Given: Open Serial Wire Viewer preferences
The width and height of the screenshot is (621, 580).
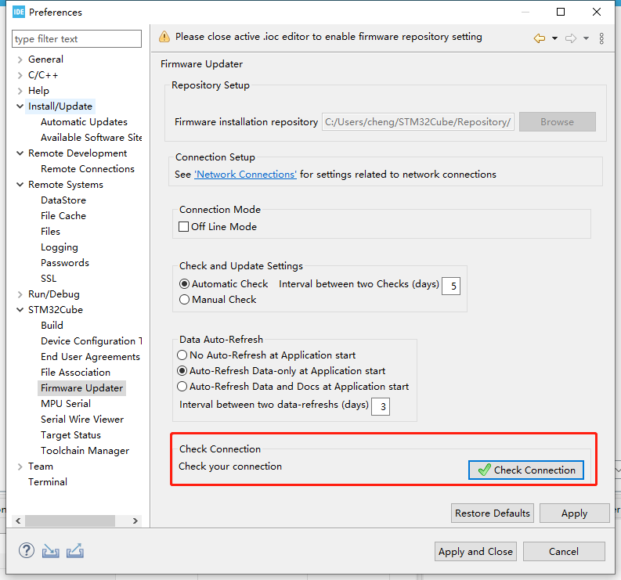Looking at the screenshot, I should click(x=82, y=420).
